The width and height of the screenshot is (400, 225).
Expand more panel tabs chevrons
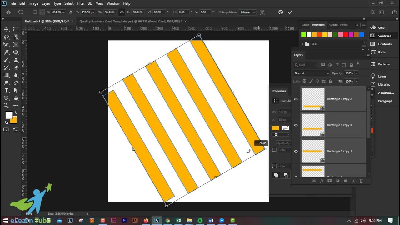357,25
